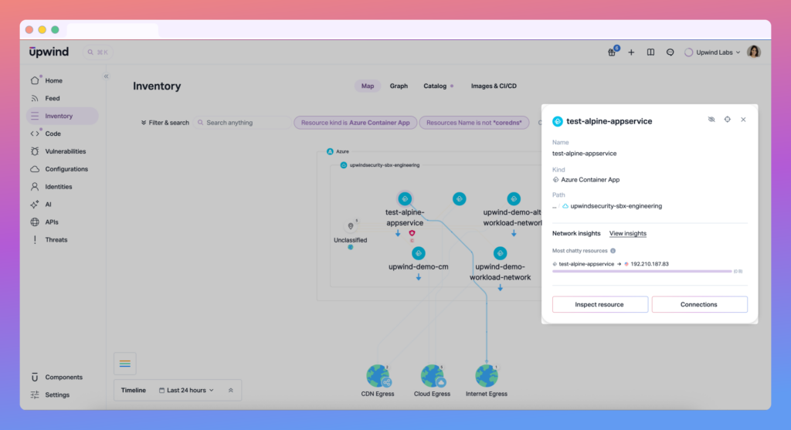Center map on resource target icon
The width and height of the screenshot is (791, 430).
tap(728, 120)
